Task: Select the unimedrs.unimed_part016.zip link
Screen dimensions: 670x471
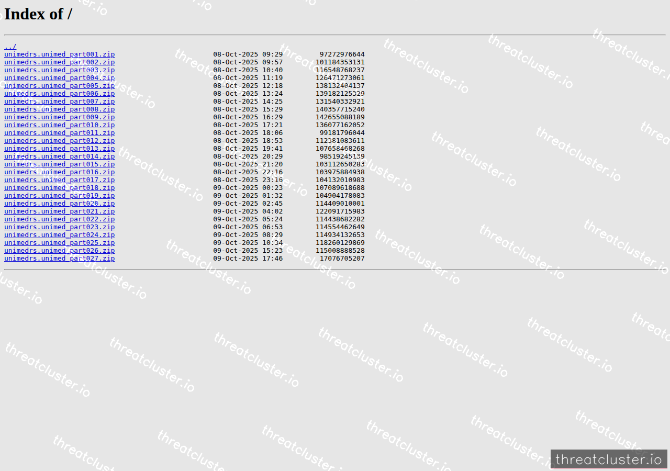Action: pos(60,172)
